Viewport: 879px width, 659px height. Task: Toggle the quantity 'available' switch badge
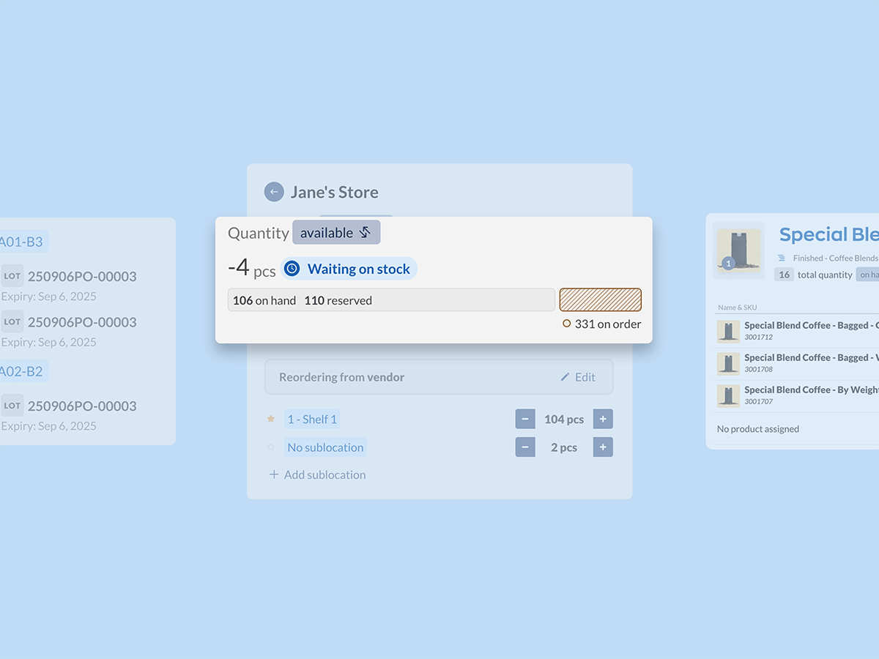coord(336,233)
